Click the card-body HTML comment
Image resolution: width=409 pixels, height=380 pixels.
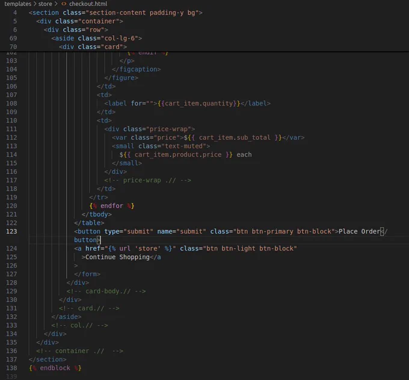106,291
